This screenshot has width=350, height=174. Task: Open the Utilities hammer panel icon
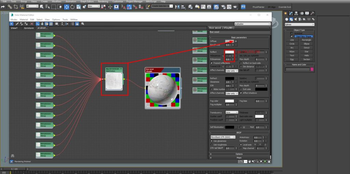312,13
